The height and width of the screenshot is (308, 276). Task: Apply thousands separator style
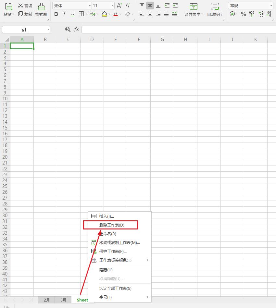pos(252,14)
